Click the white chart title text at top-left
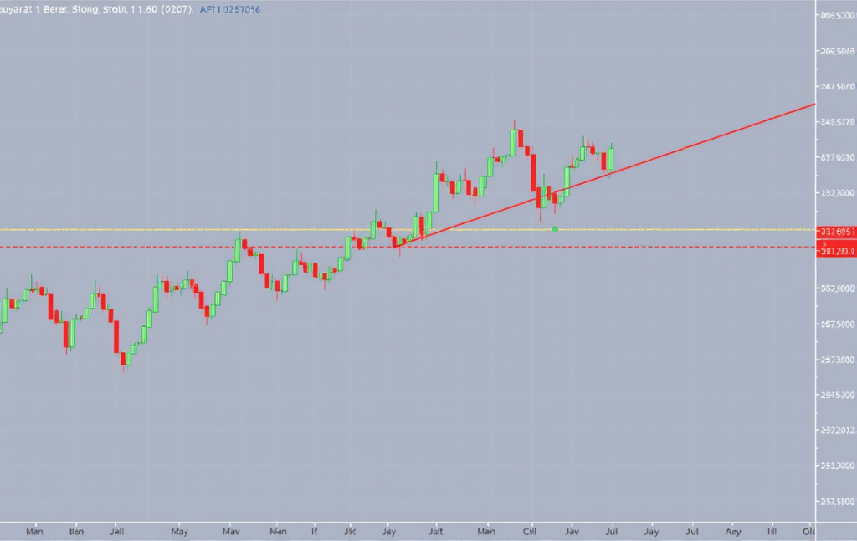 96,9
